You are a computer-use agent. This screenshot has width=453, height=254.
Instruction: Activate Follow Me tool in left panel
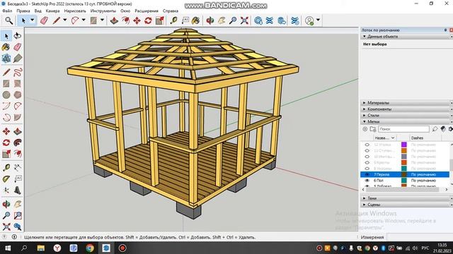(18, 143)
